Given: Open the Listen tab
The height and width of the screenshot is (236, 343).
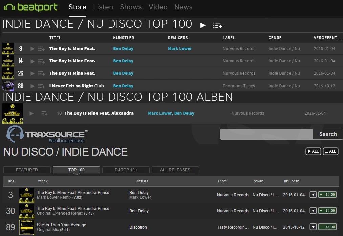Looking at the screenshot, I should tap(103, 7).
